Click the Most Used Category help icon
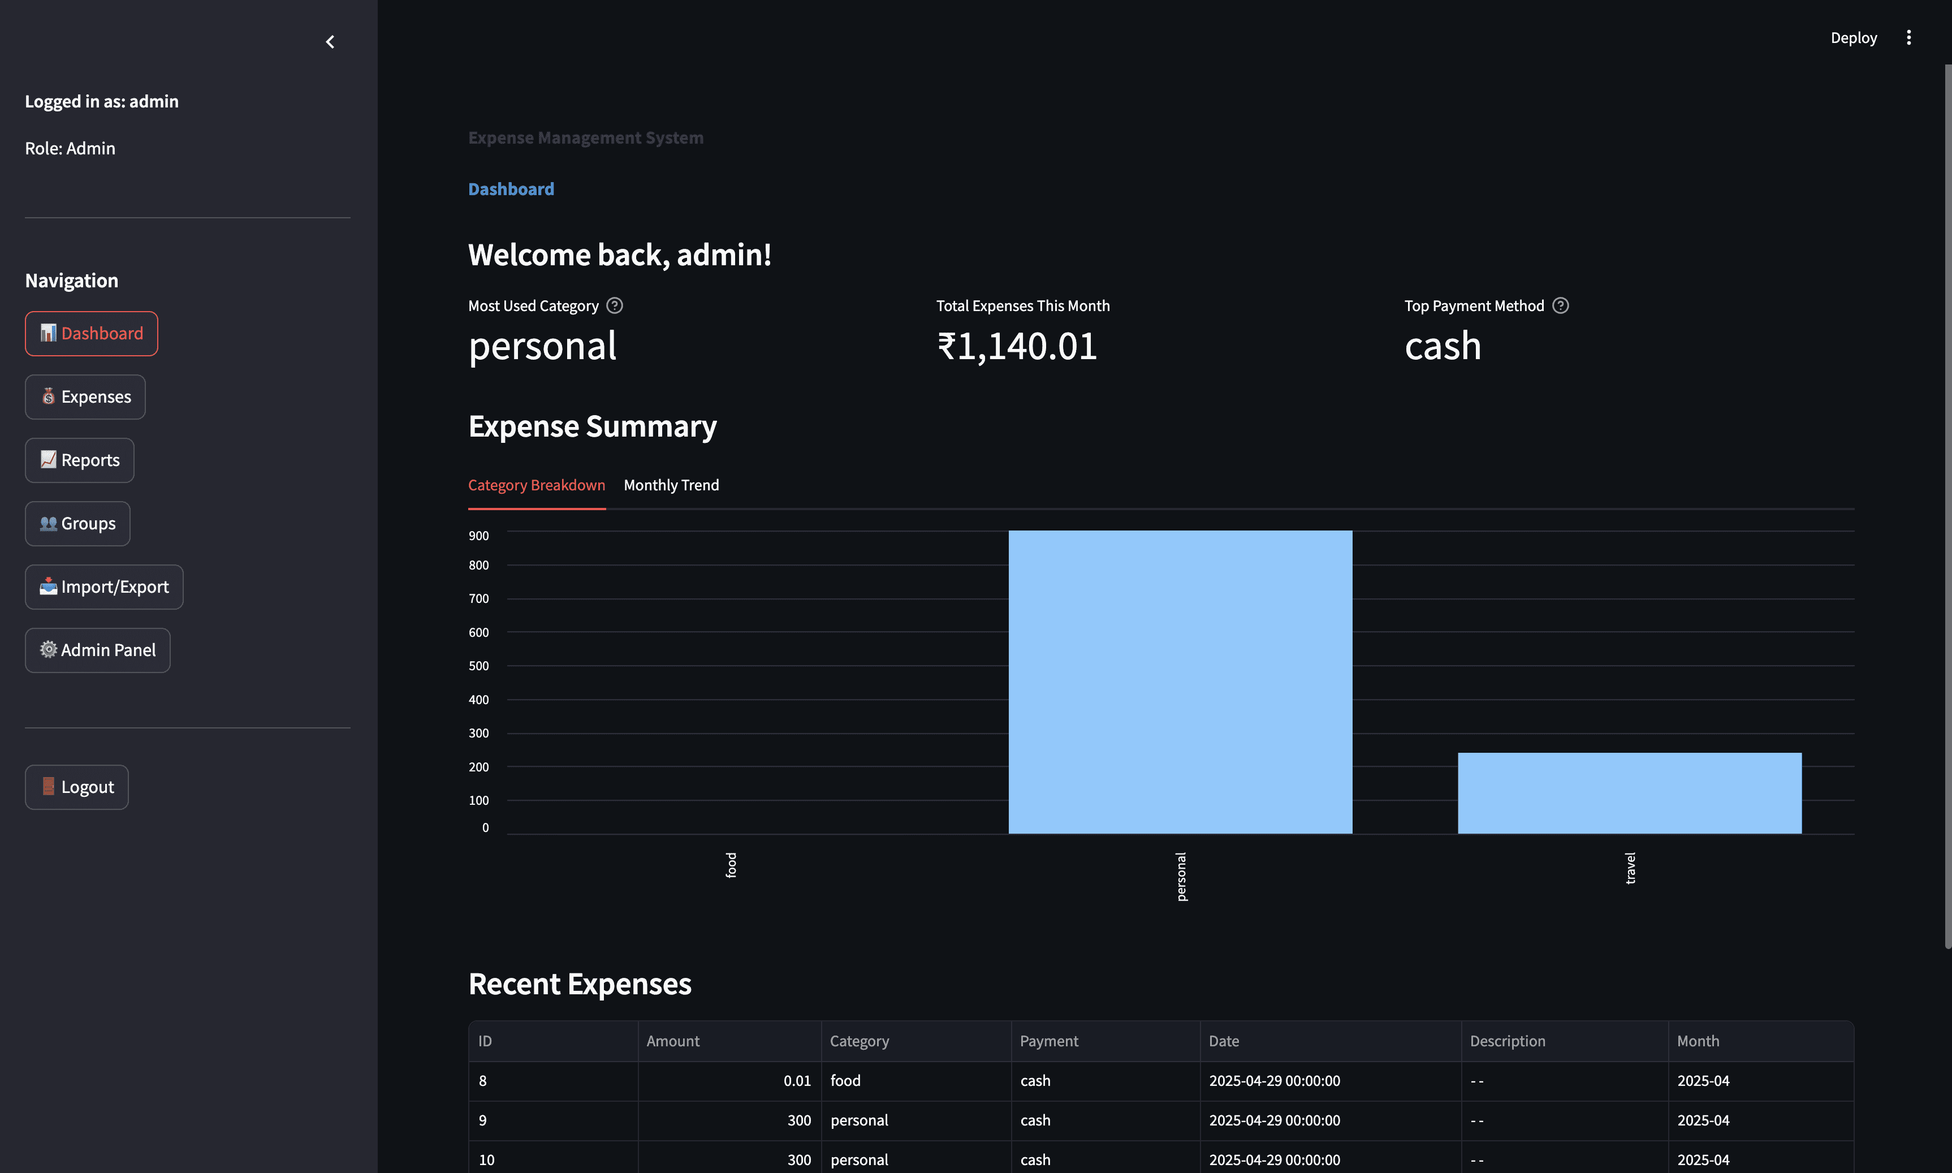Image resolution: width=1952 pixels, height=1173 pixels. pos(614,306)
